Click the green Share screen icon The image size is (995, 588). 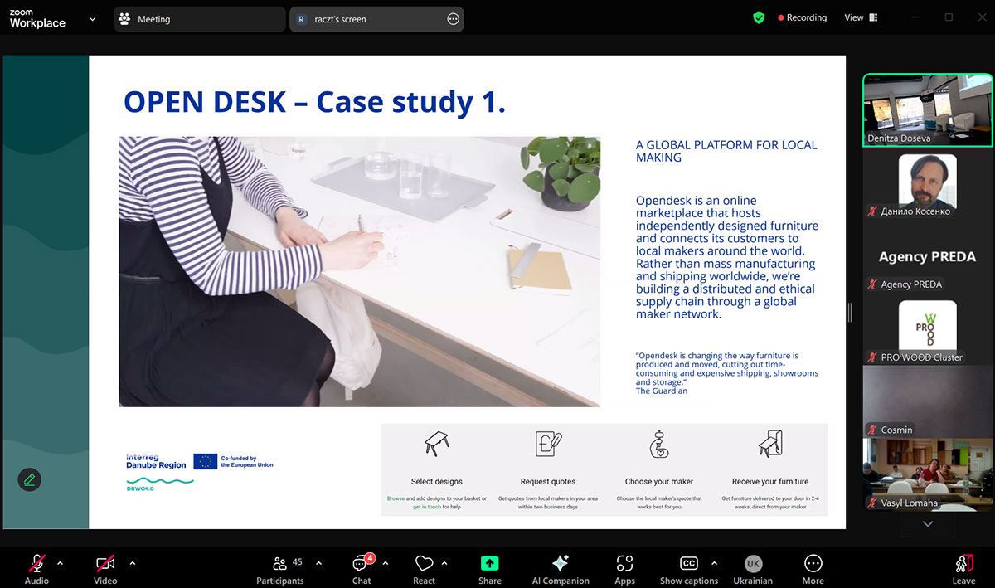click(x=490, y=563)
